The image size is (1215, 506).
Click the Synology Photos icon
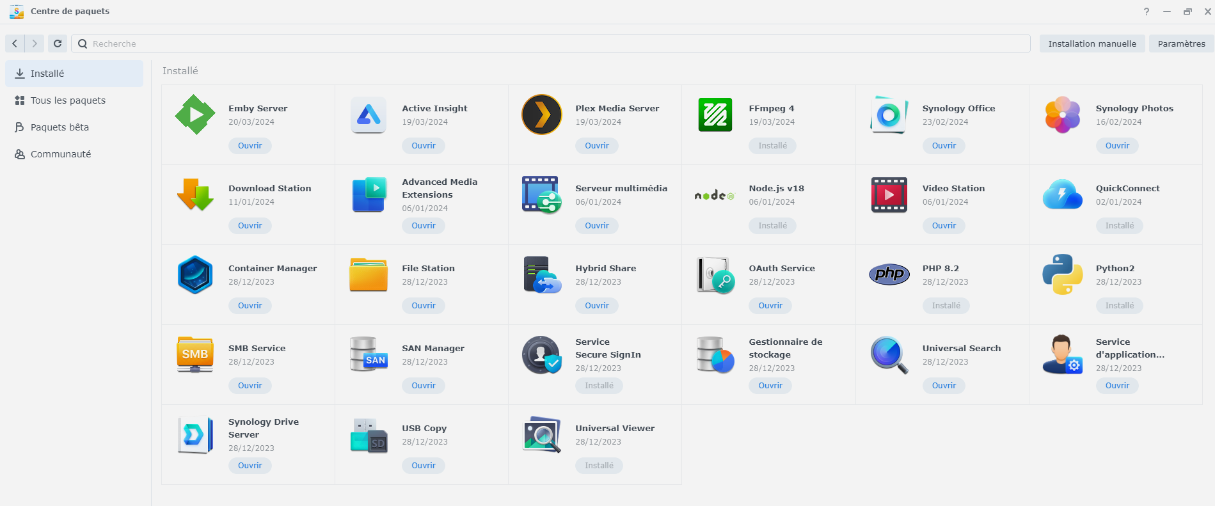[x=1062, y=115]
